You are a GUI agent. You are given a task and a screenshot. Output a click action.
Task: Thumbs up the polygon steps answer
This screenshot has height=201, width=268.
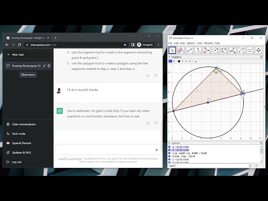[148, 75]
